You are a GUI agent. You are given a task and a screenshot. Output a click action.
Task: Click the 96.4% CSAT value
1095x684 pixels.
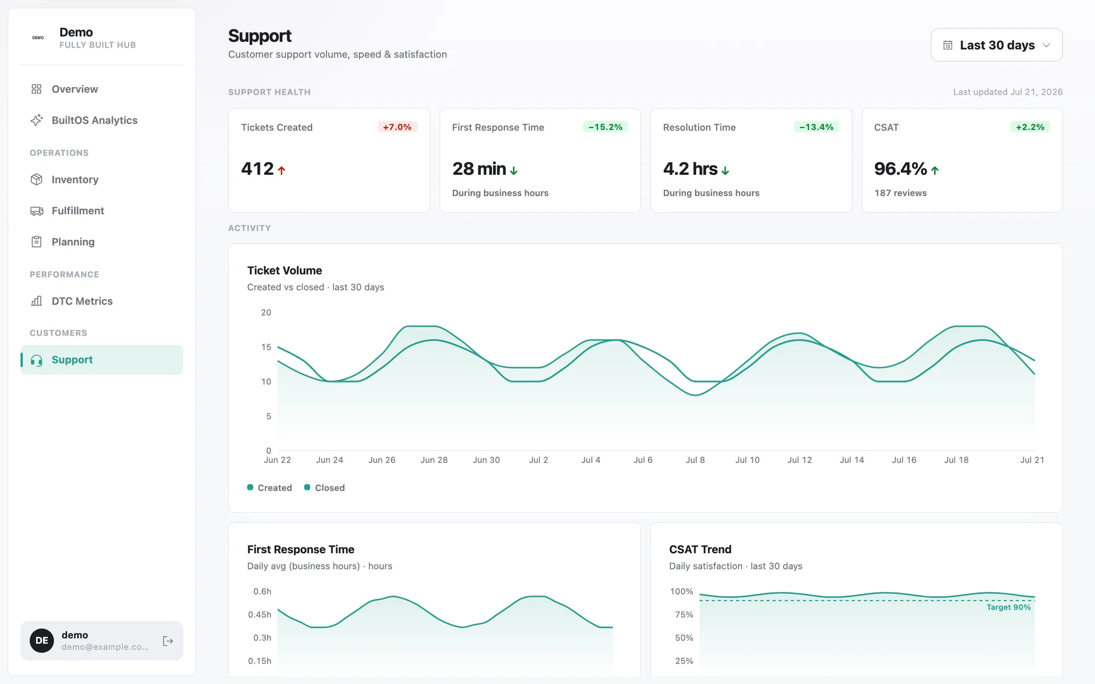(900, 169)
